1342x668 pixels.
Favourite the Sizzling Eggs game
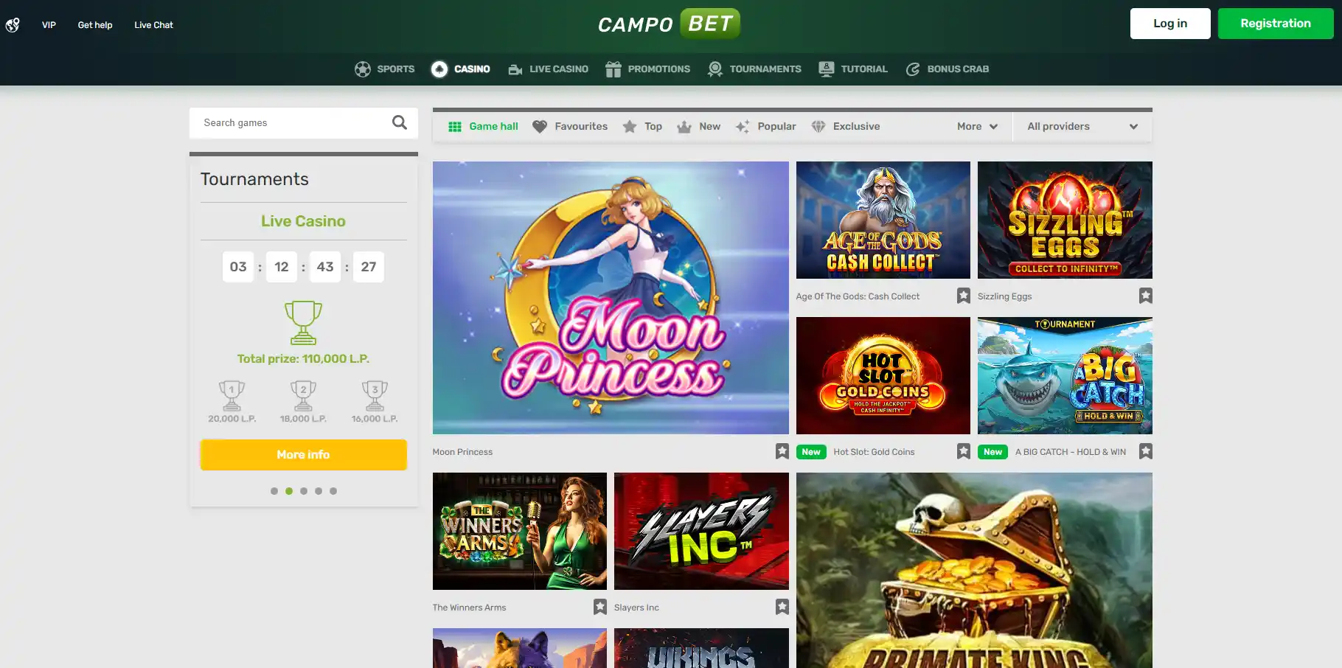[1145, 296]
